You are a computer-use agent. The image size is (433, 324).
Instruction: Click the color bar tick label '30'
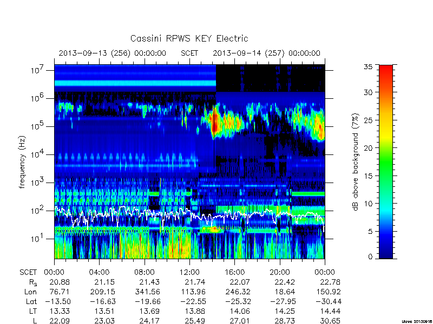click(x=368, y=92)
